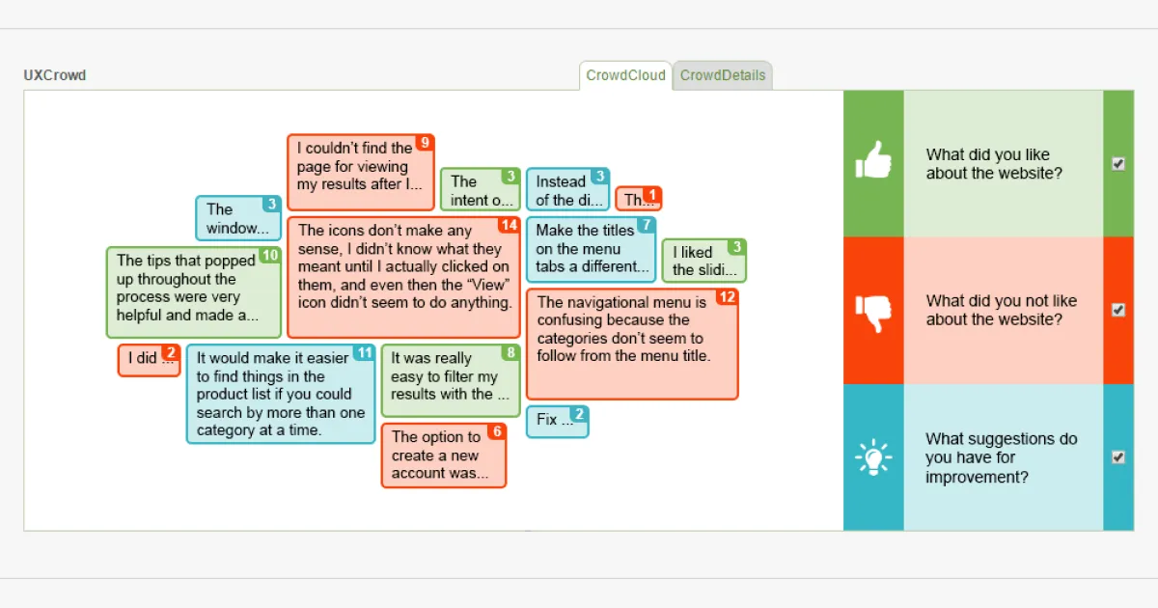Toggle the checkbox for 'What did you not like'
Viewport: 1158px width, 608px height.
click(1118, 311)
